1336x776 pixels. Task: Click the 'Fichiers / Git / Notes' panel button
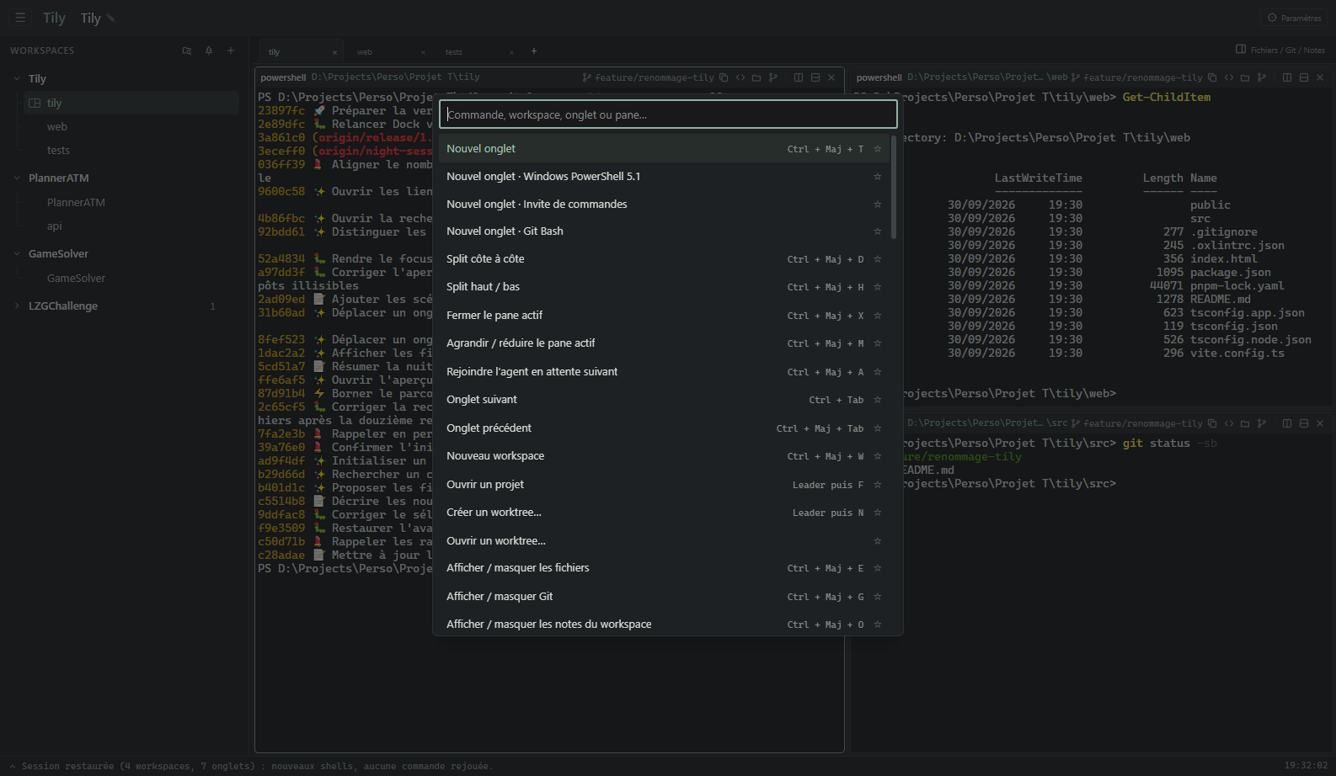click(x=1280, y=50)
